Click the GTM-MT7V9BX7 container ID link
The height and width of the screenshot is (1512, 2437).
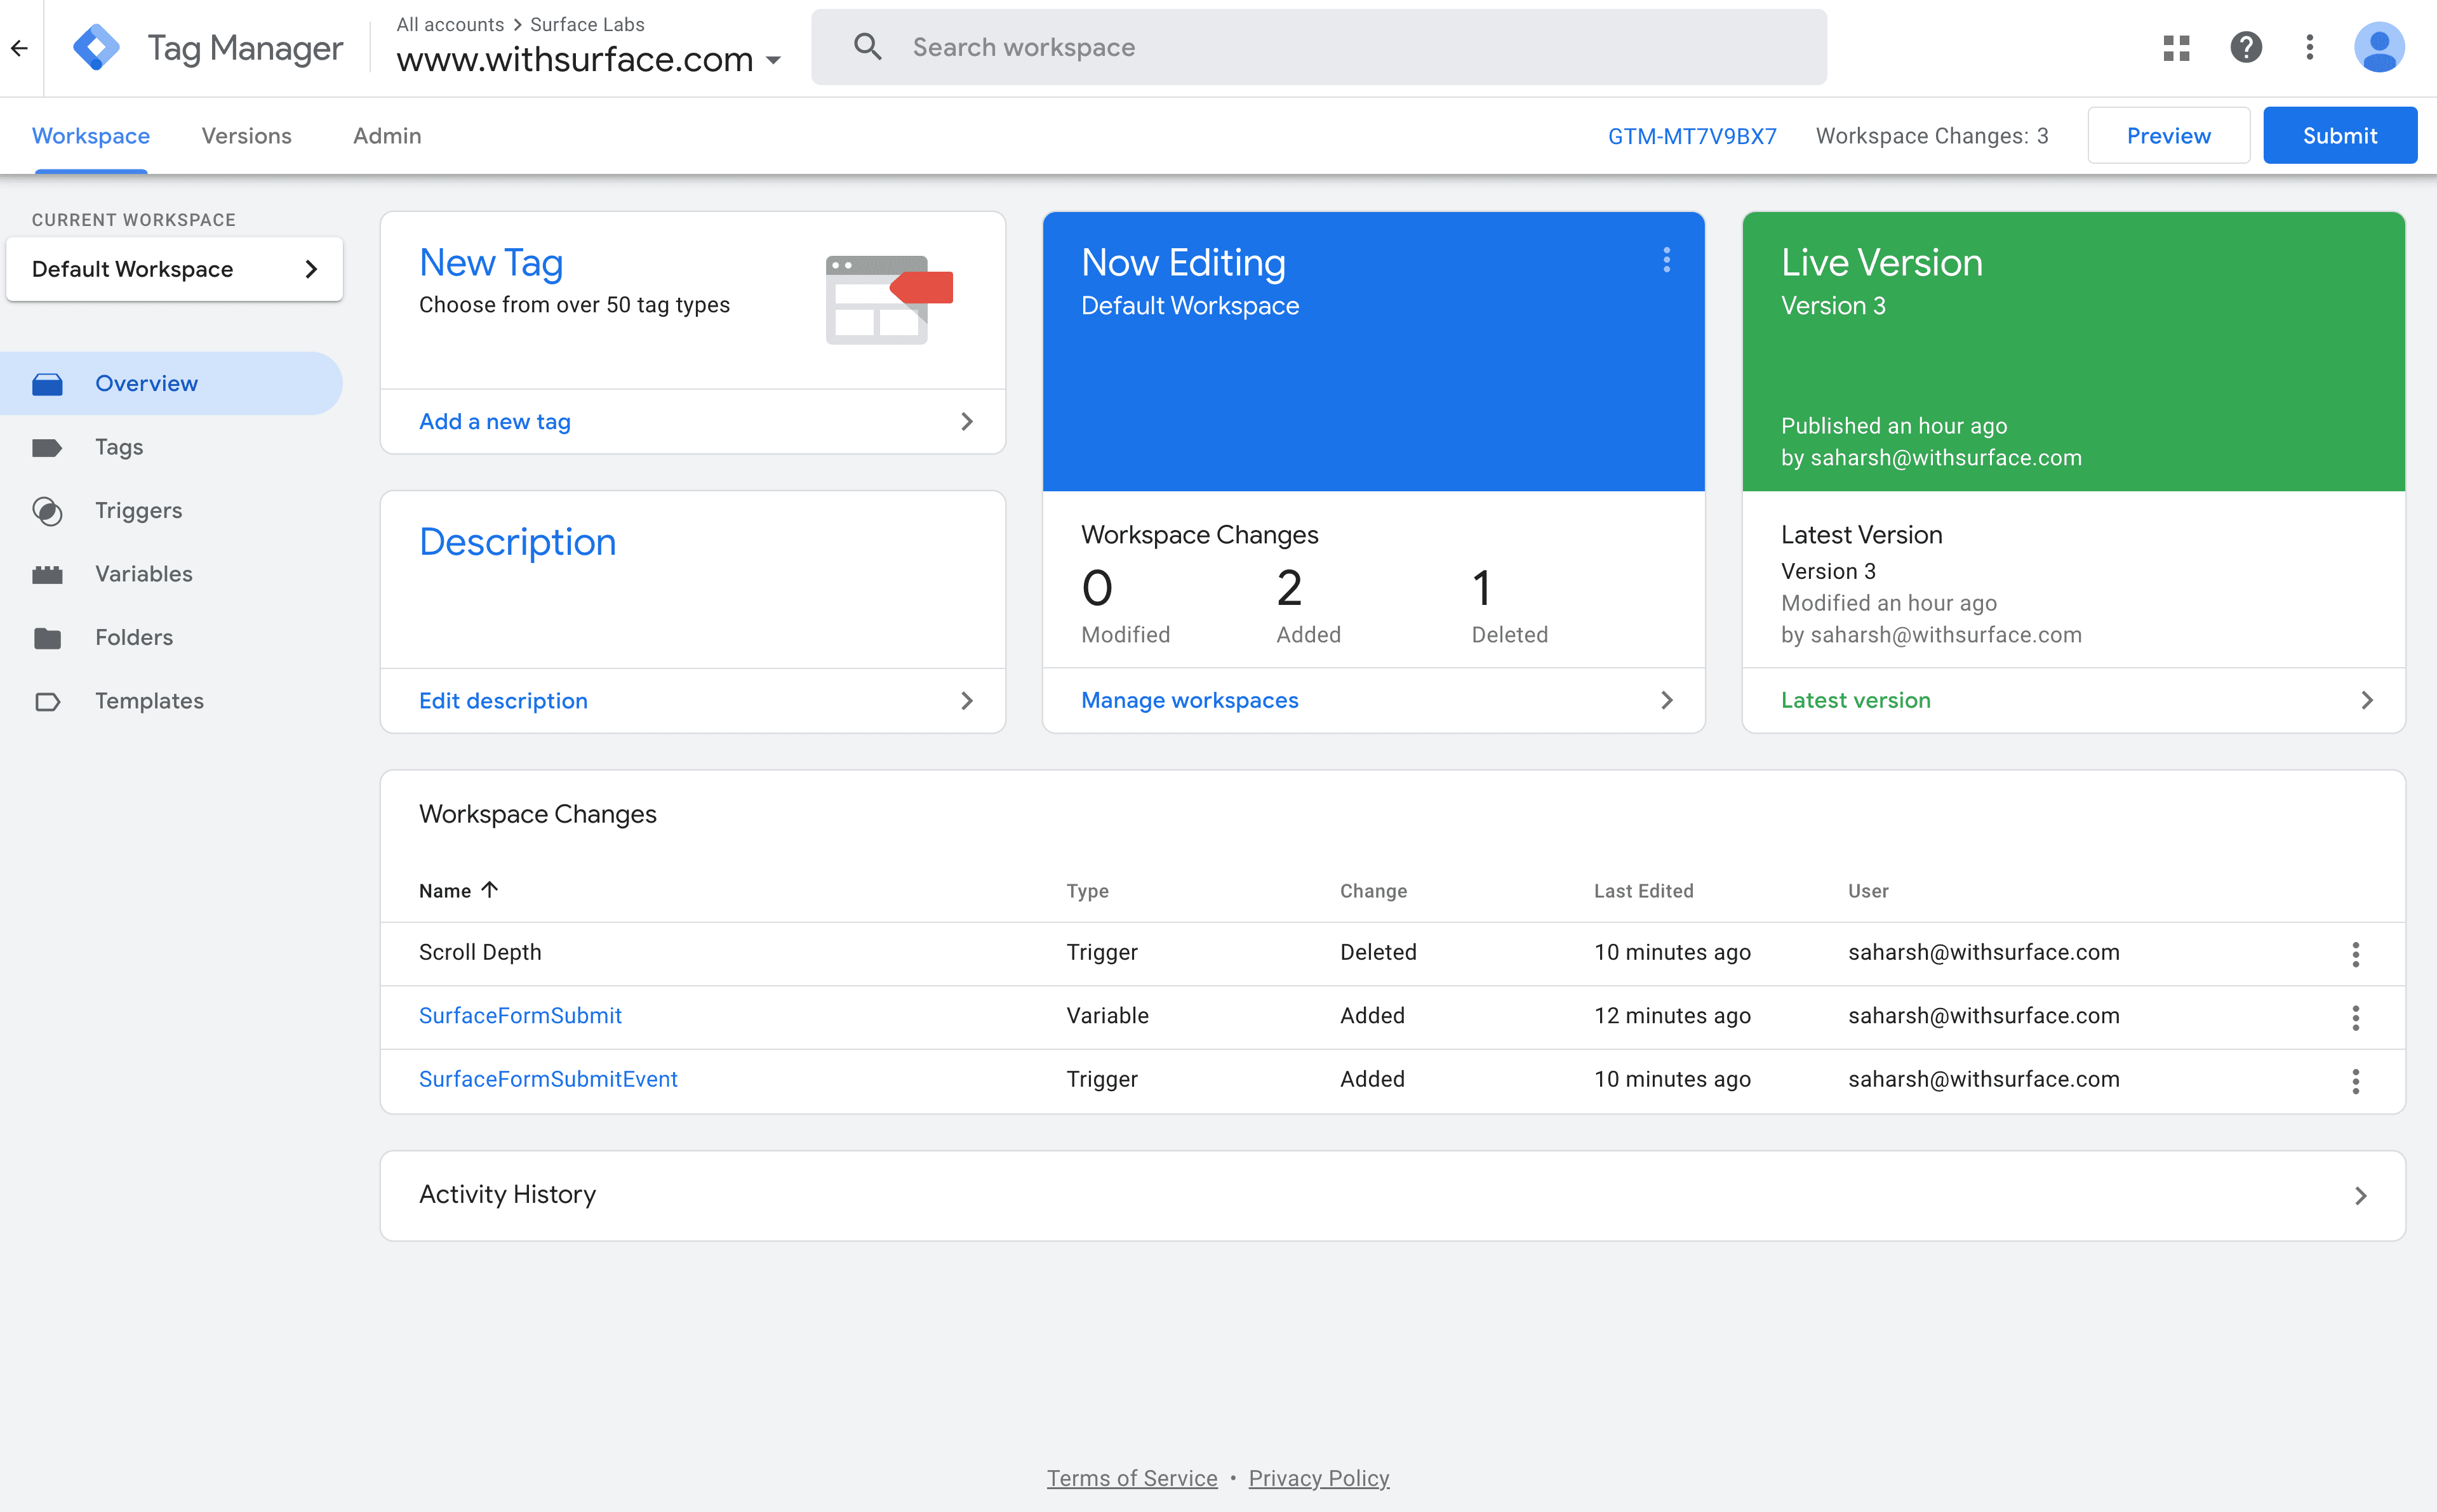(x=1692, y=136)
